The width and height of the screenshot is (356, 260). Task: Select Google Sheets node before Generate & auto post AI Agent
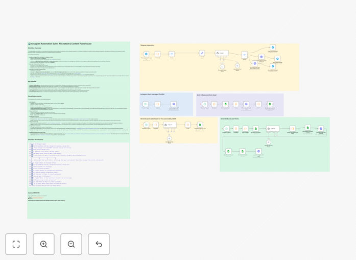[x=256, y=129]
